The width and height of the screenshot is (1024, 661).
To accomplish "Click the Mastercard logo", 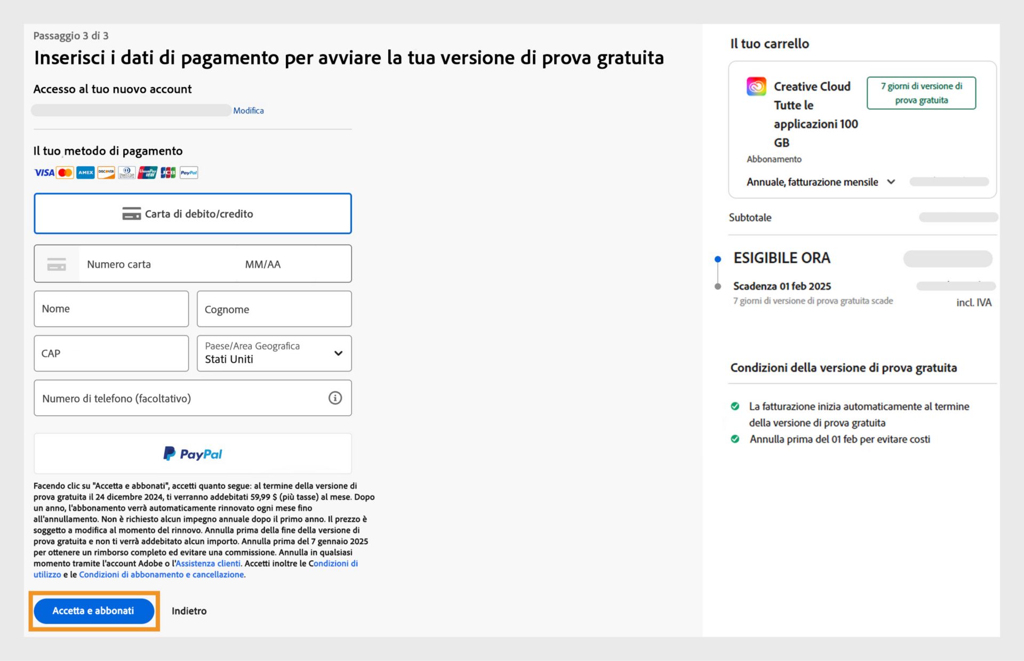I will click(x=65, y=173).
